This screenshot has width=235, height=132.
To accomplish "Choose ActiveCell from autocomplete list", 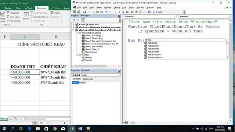I will (152, 43).
